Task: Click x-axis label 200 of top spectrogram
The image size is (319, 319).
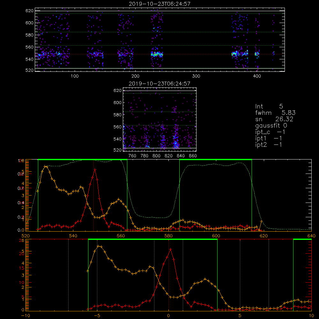Action: 135,76
